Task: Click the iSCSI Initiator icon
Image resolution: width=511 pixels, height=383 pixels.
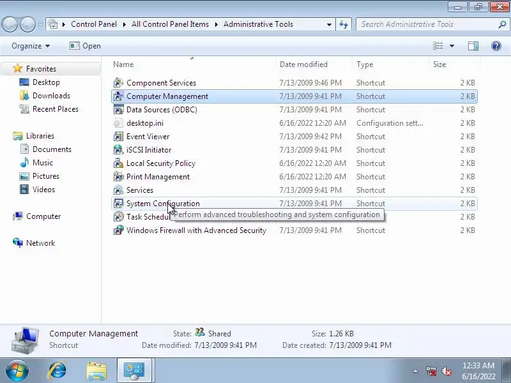Action: (118, 149)
